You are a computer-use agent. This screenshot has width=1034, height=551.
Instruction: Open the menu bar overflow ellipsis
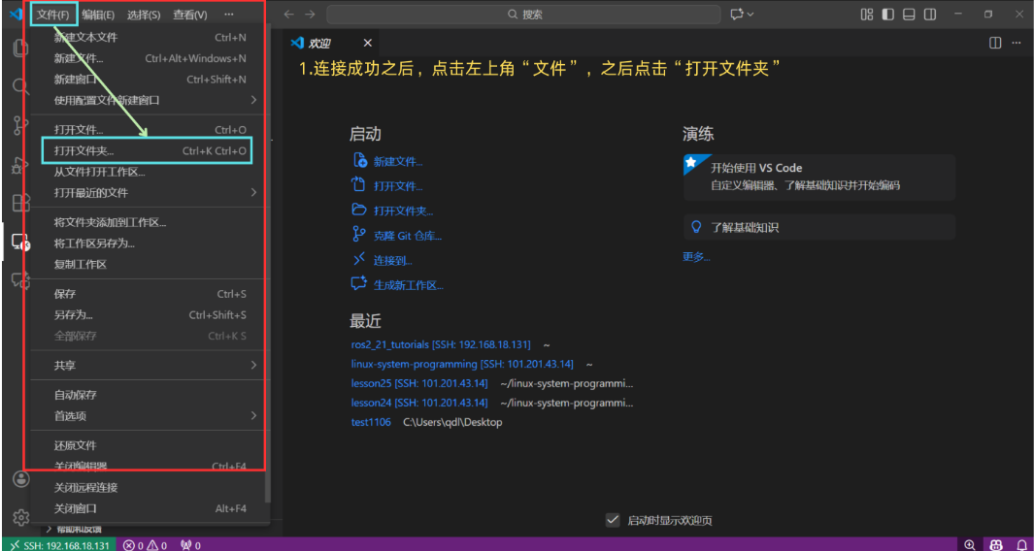pos(228,14)
